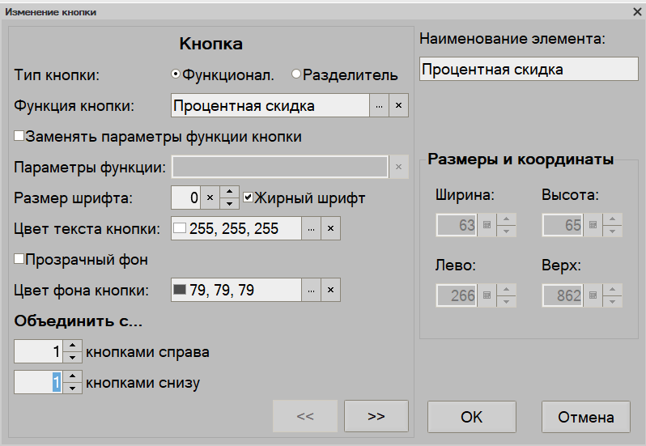Clear the Цвет фона кнопки value
Viewport: 646px width, 446px height.
[x=330, y=290]
